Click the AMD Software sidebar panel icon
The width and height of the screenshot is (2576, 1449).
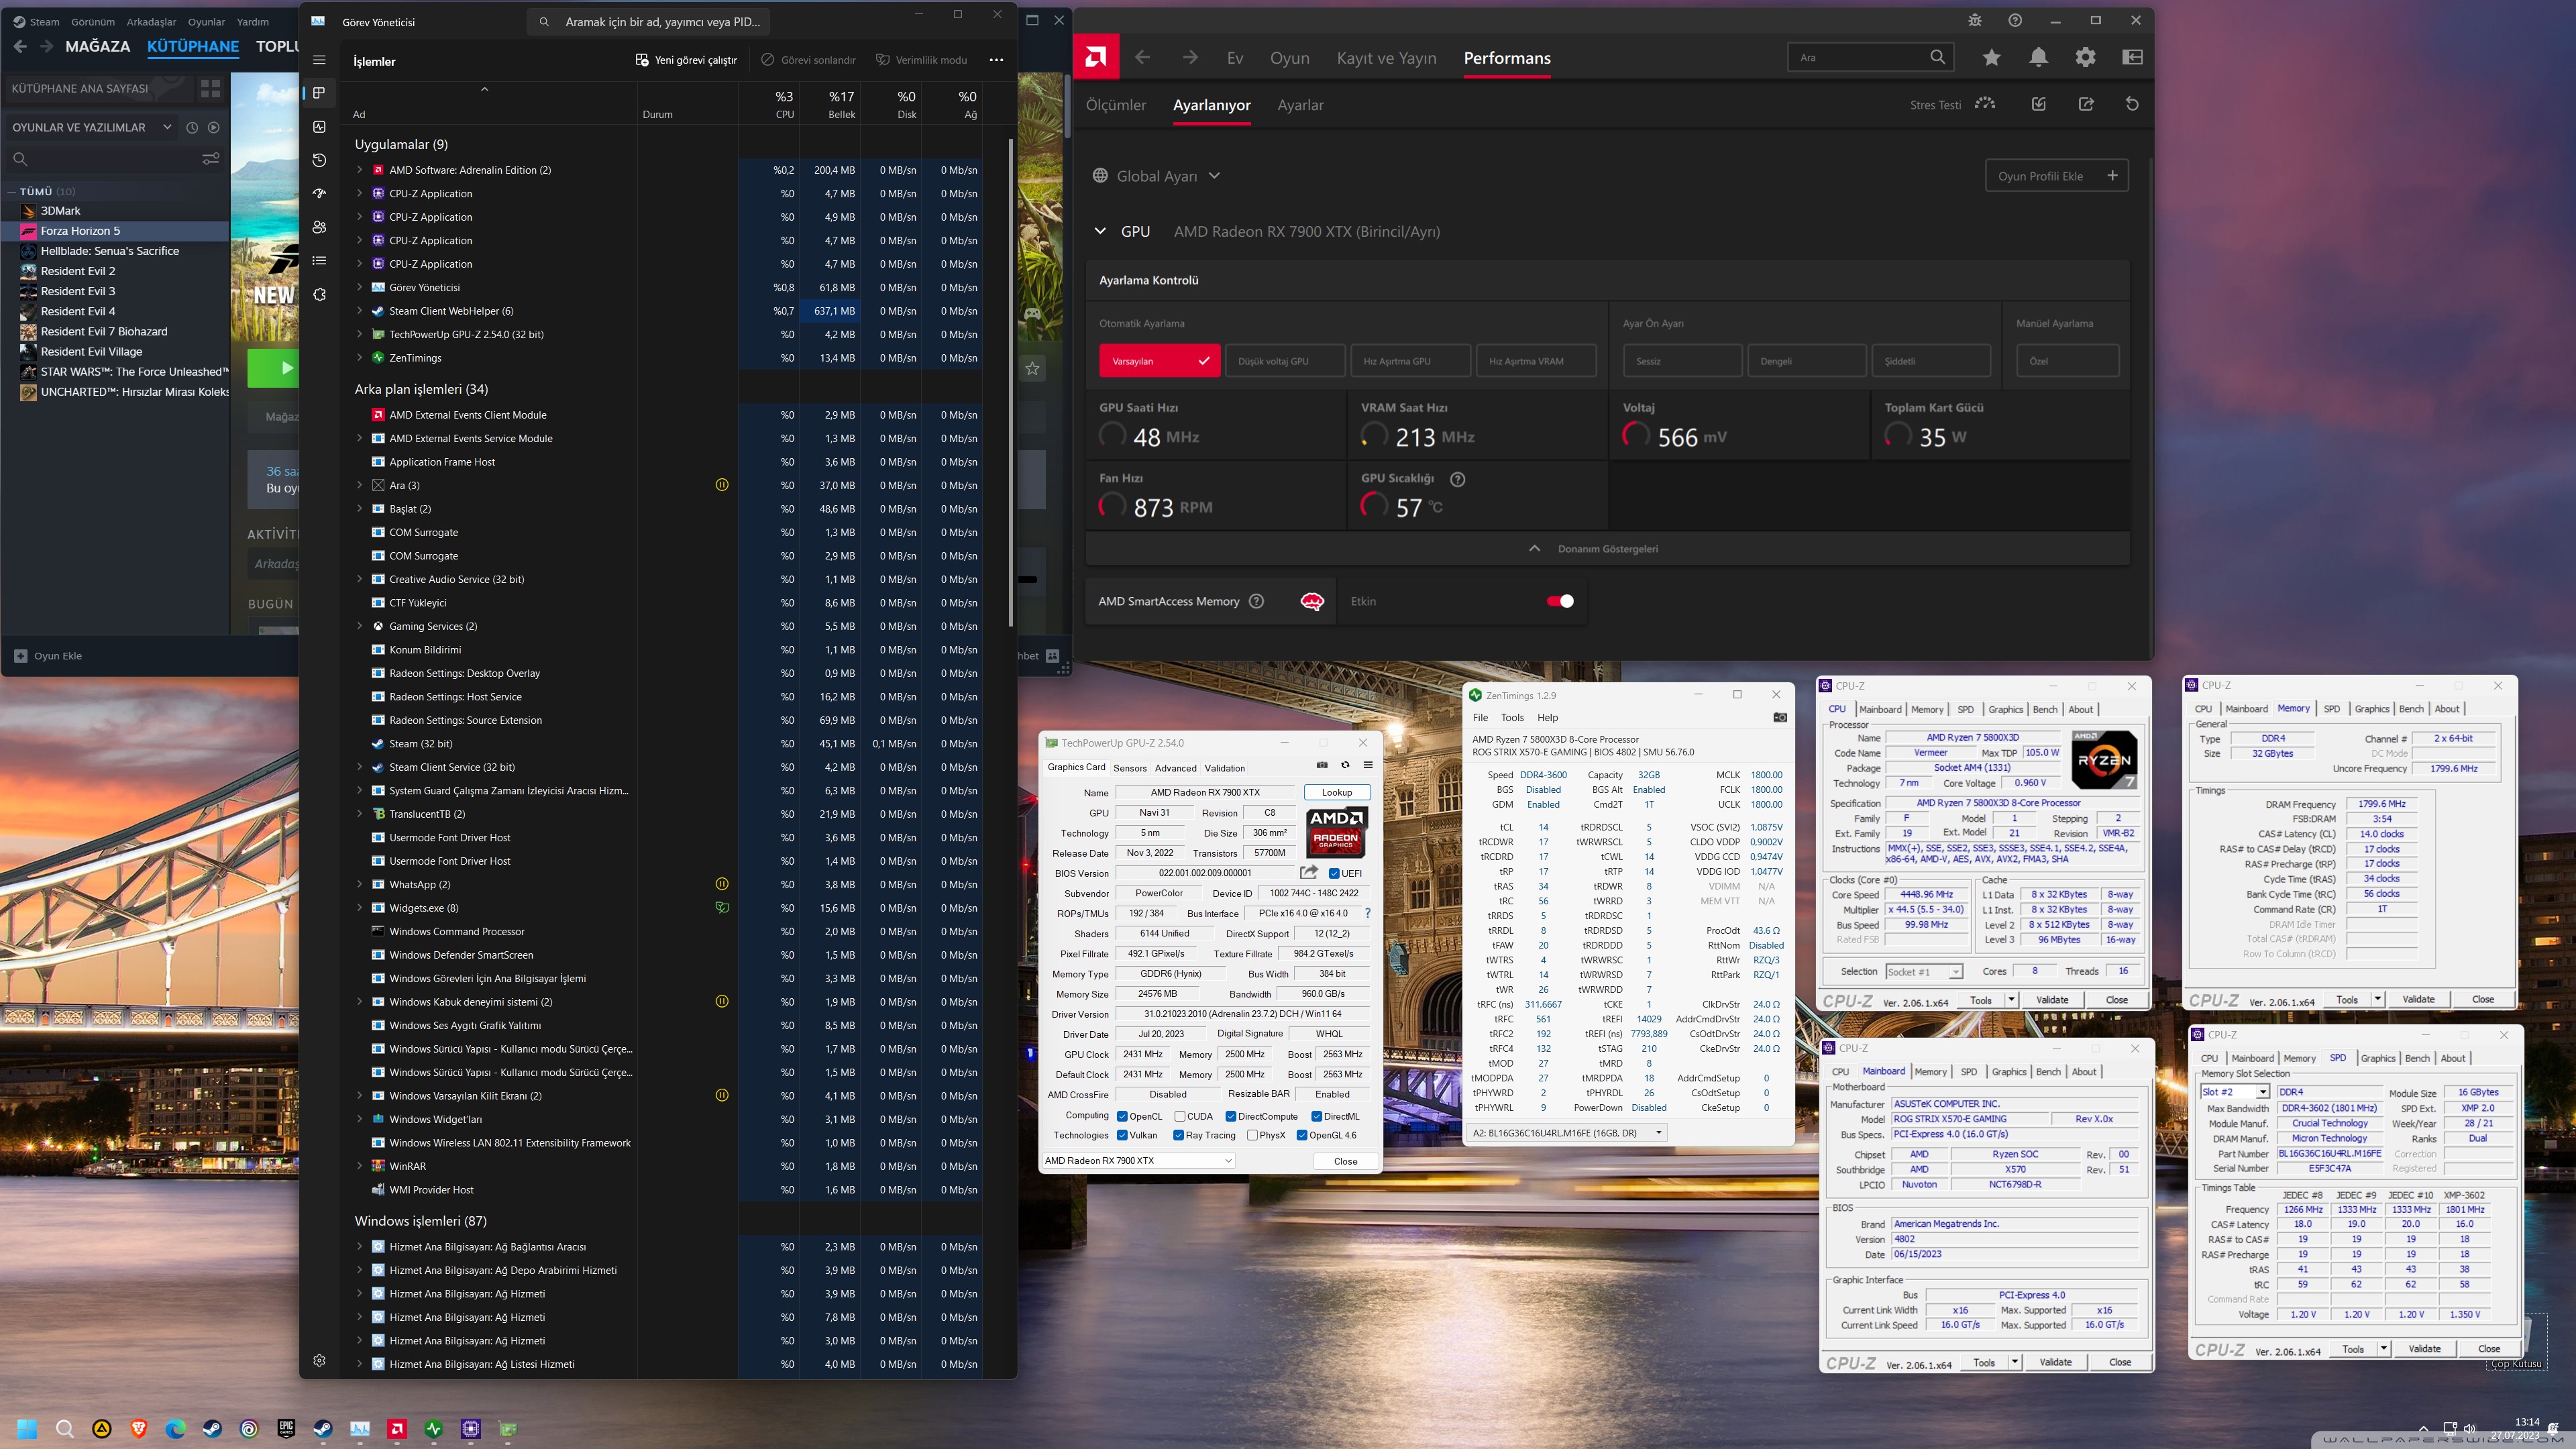tap(2132, 57)
